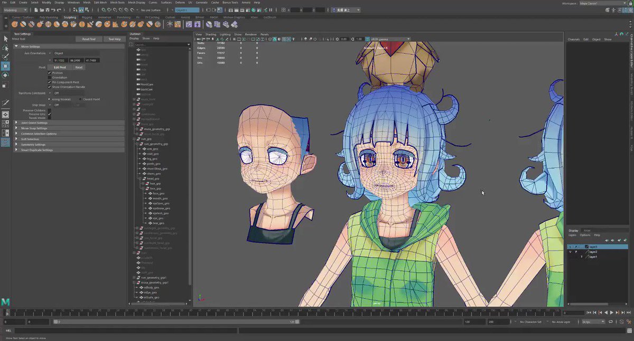Pick the Scale tool in toolbox
634x341 pixels.
(5, 85)
